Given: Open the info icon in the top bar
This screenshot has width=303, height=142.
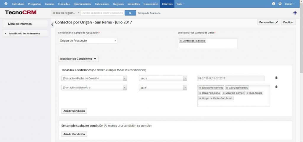Looking at the screenshot, I should click(x=273, y=4).
